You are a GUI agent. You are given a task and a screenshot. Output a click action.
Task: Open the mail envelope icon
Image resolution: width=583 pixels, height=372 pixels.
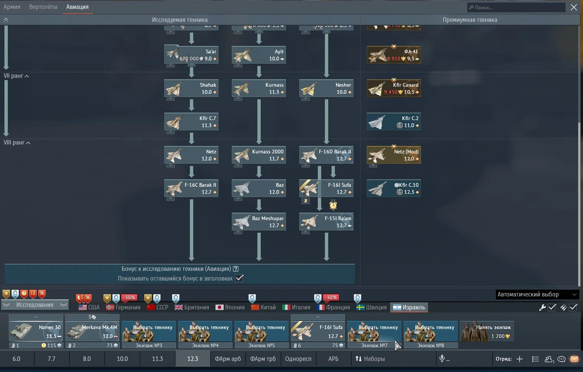tap(574, 359)
